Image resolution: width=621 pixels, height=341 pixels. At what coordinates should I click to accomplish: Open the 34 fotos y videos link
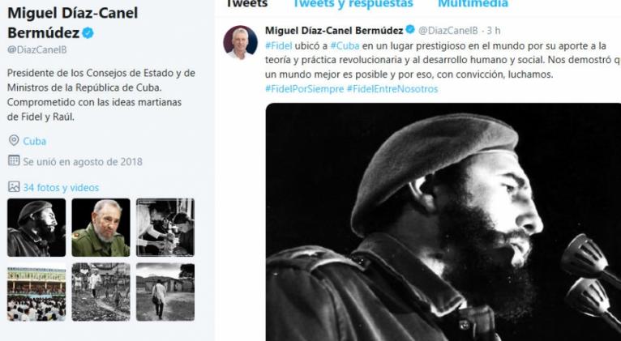point(61,188)
